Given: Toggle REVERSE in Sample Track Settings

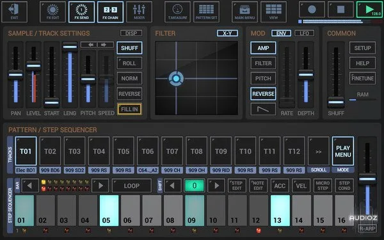Looking at the screenshot, I should tap(129, 94).
